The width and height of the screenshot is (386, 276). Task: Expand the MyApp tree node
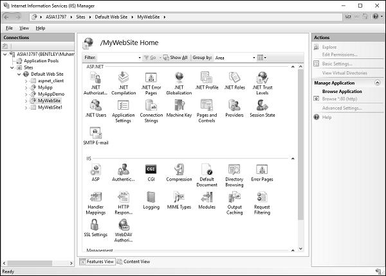point(25,87)
